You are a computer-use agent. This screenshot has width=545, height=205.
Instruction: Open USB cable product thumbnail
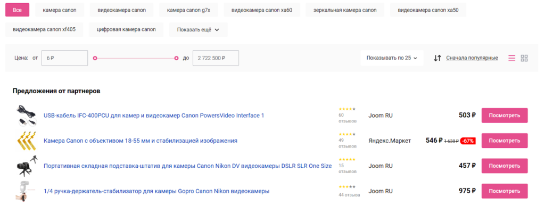(26, 116)
